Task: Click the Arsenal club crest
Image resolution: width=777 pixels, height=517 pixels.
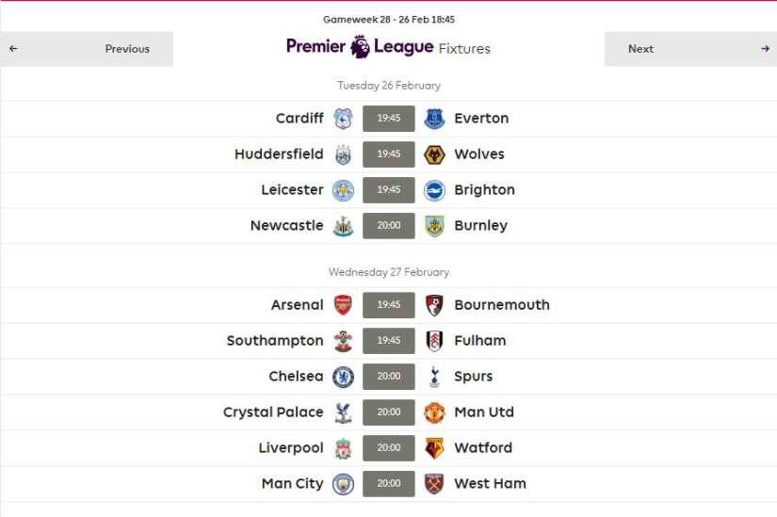Action: click(343, 305)
